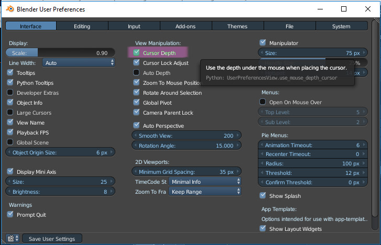Click the Mini Axis Brightness field
Image resolution: width=381 pixels, height=245 pixels.
tap(60, 192)
